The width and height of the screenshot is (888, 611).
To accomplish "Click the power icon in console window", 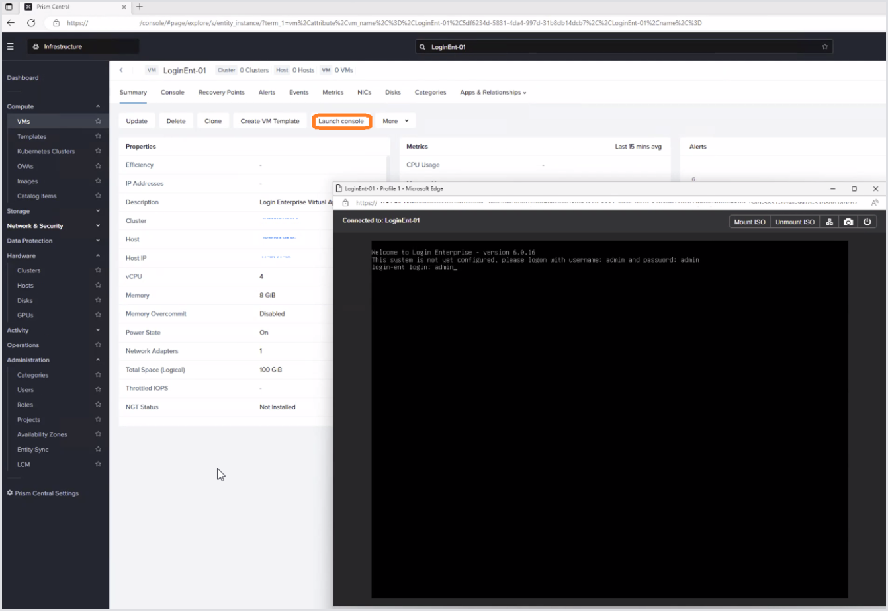I will pyautogui.click(x=867, y=222).
